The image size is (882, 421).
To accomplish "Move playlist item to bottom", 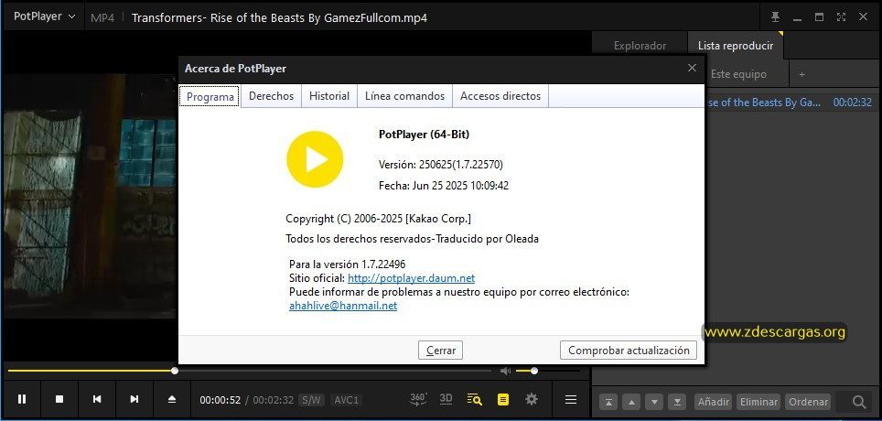I will [x=677, y=402].
